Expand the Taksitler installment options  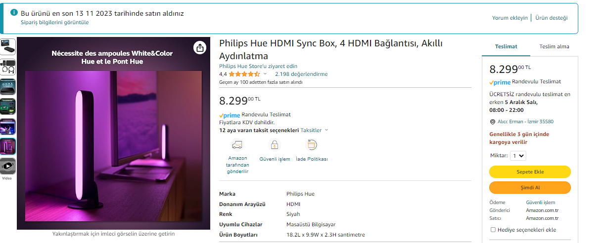point(314,131)
